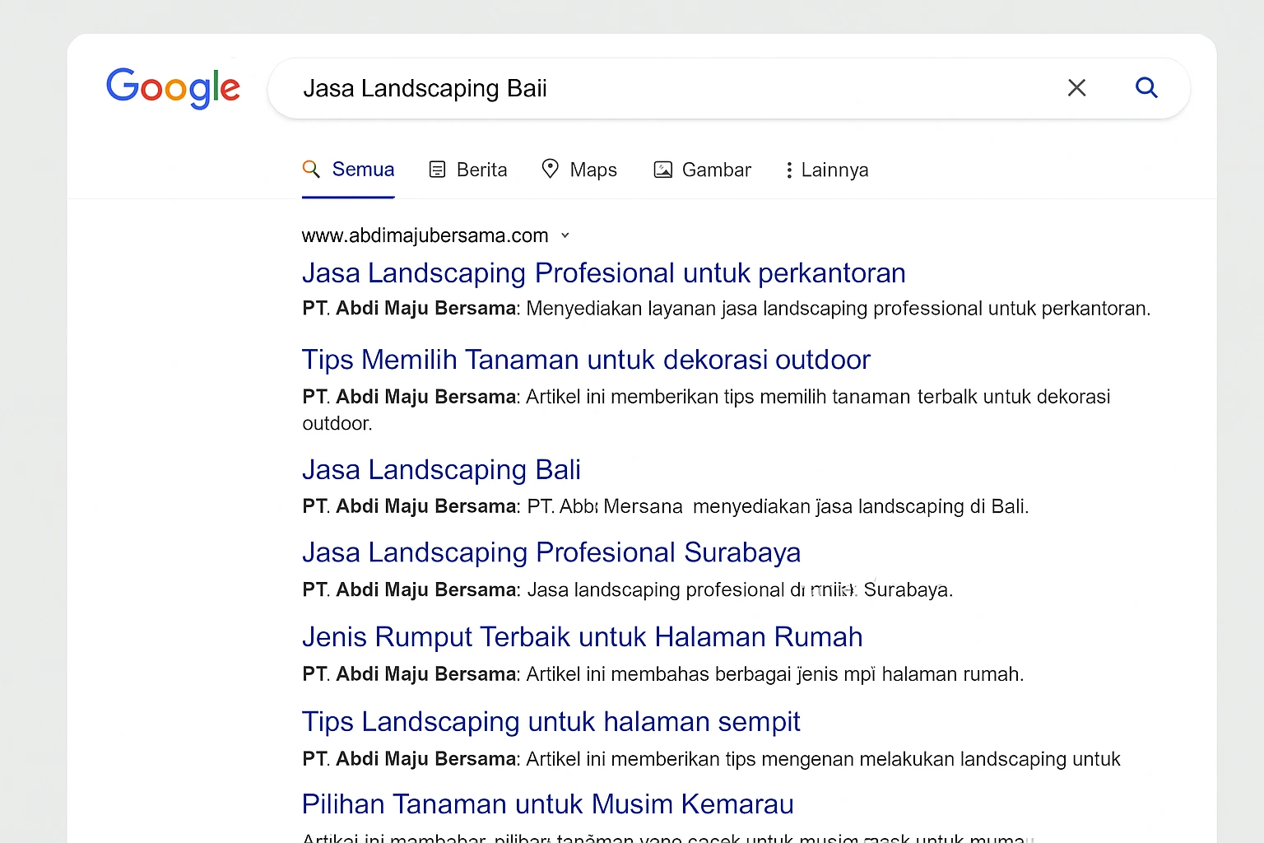This screenshot has height=843, width=1264.
Task: Open 'Jasa Landscaping Profesional untuk perkantoran' result
Action: (x=603, y=272)
